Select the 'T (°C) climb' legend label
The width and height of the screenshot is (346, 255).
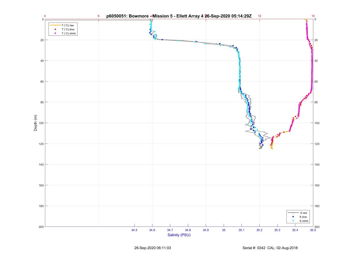(x=69, y=33)
